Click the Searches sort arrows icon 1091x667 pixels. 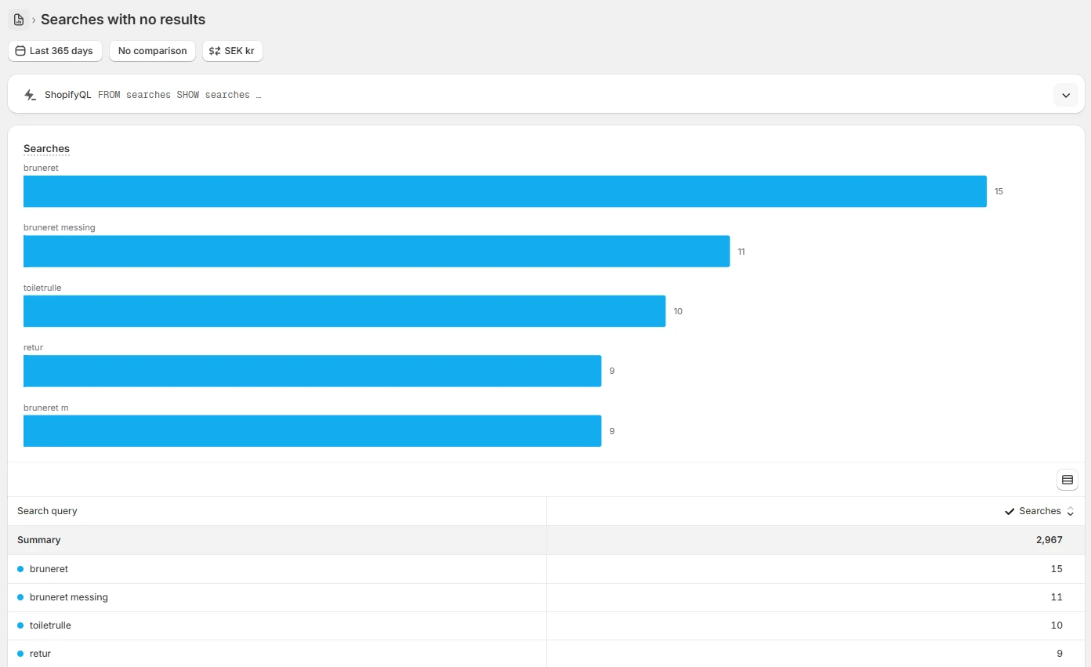tap(1071, 512)
